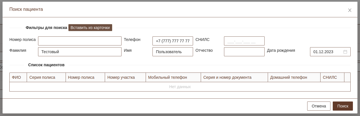This screenshot has height=116, width=360.
Task: Open the birth date calendar picker
Action: point(345,52)
